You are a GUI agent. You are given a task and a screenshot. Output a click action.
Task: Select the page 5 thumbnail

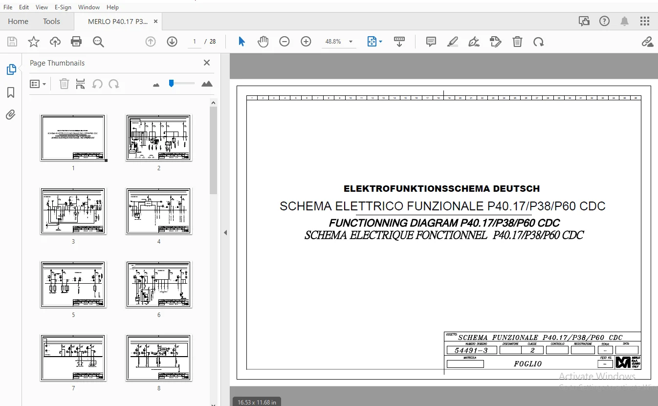tap(73, 285)
